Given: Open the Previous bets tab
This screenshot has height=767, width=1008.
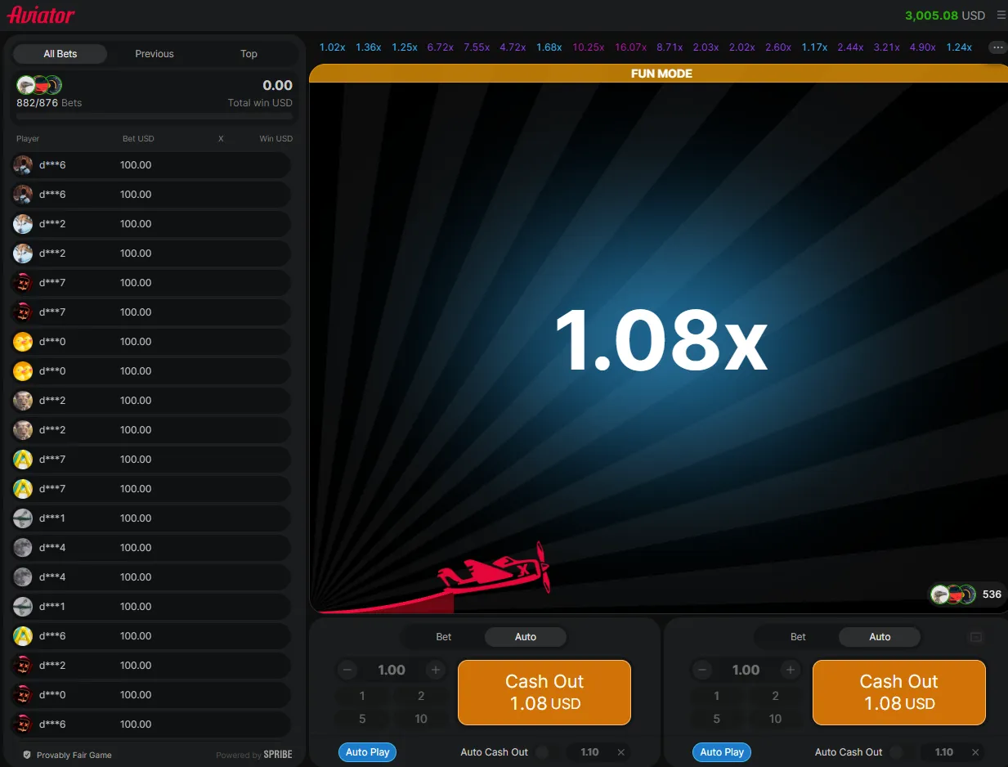Looking at the screenshot, I should 155,54.
